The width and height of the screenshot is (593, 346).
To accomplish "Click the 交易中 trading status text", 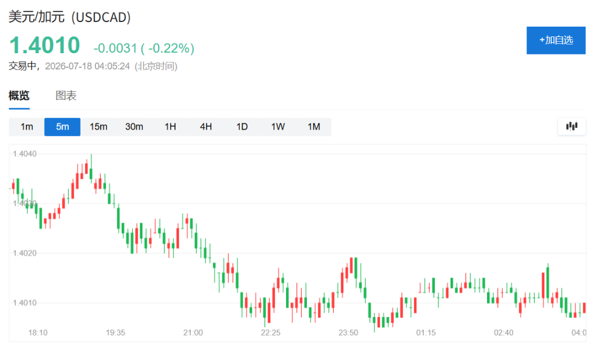I will click(x=23, y=66).
